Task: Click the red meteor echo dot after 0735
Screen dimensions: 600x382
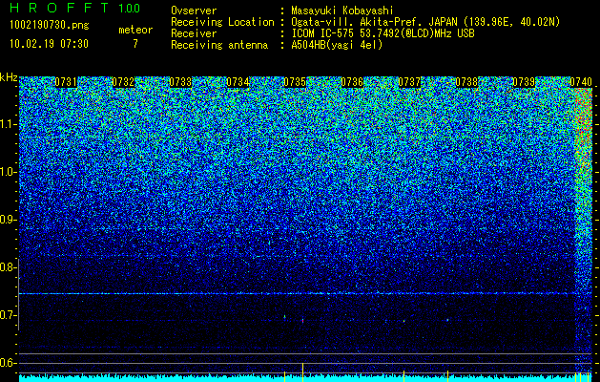Action: tap(302, 320)
